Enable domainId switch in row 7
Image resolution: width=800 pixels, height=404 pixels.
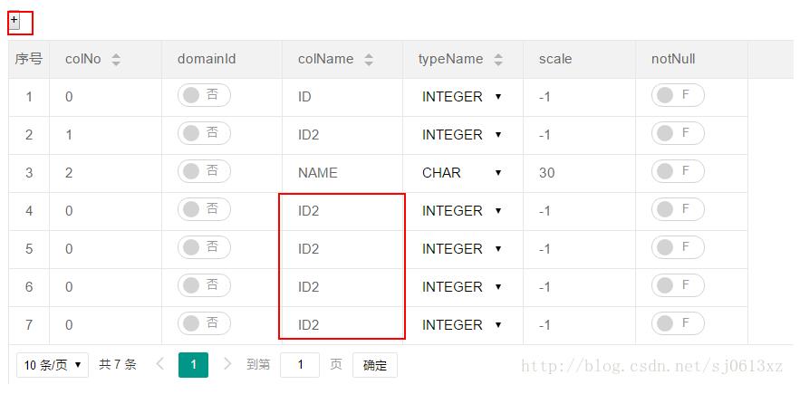coord(204,324)
